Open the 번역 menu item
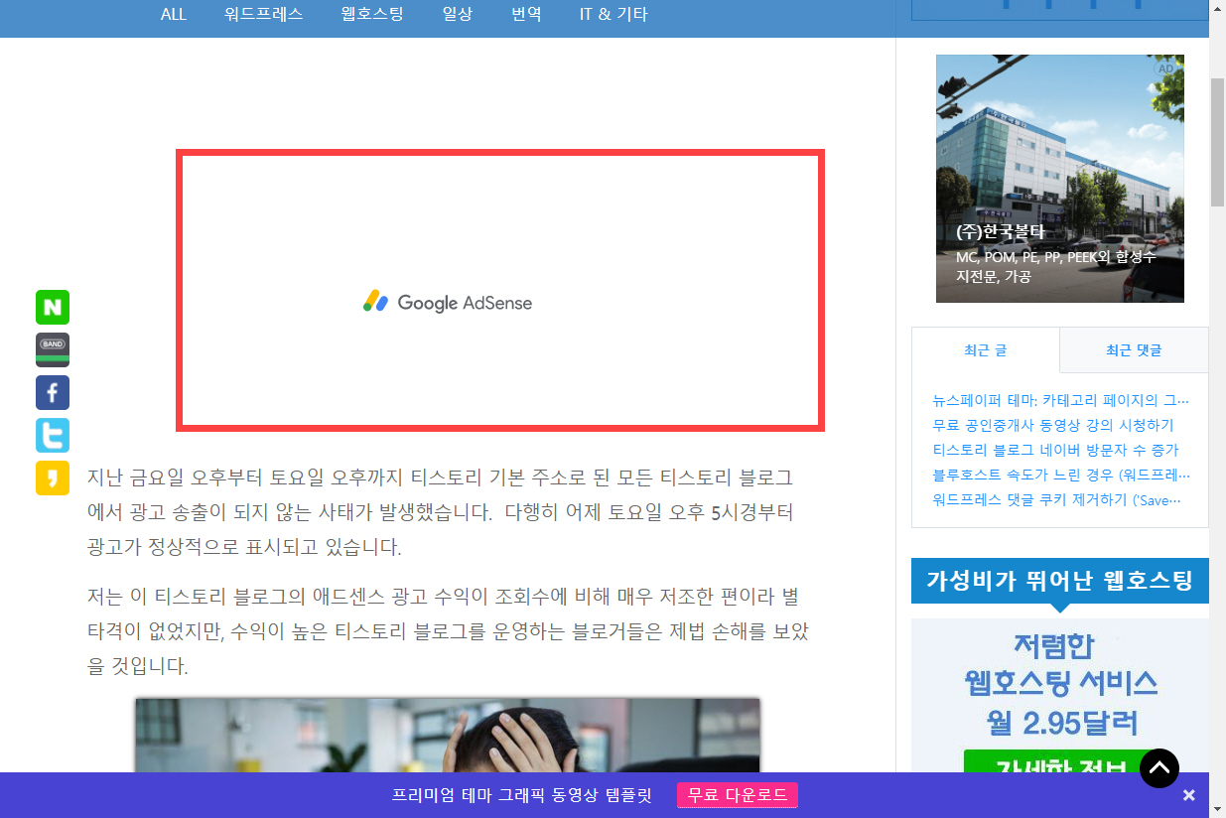1226x818 pixels. pos(526,14)
